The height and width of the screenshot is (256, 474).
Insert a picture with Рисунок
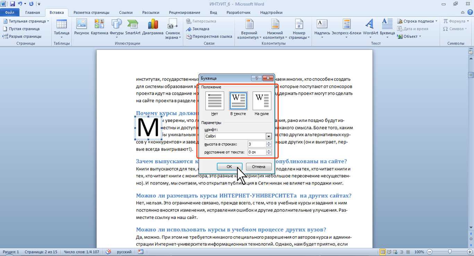point(82,27)
